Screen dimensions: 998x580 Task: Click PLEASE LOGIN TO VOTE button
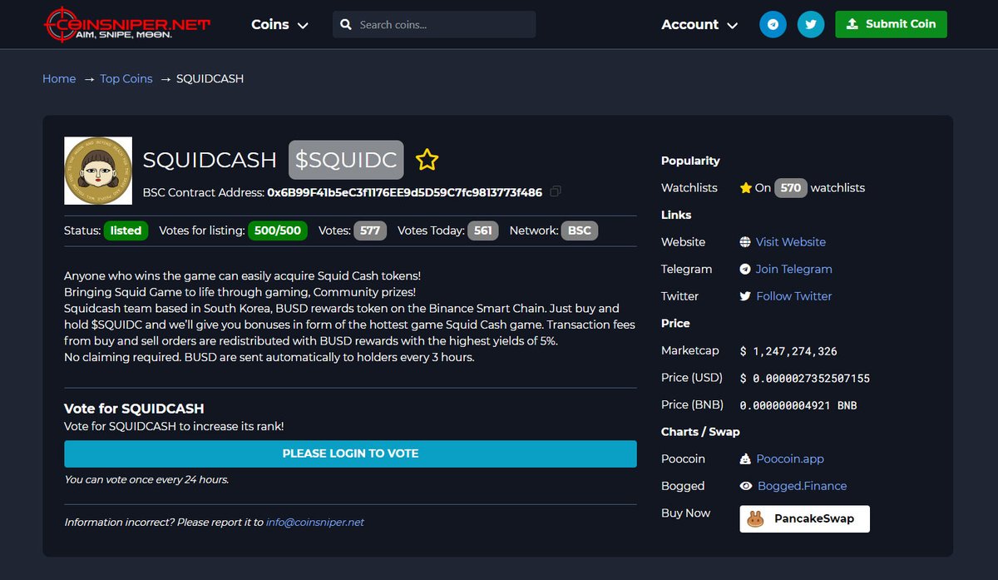coord(350,454)
